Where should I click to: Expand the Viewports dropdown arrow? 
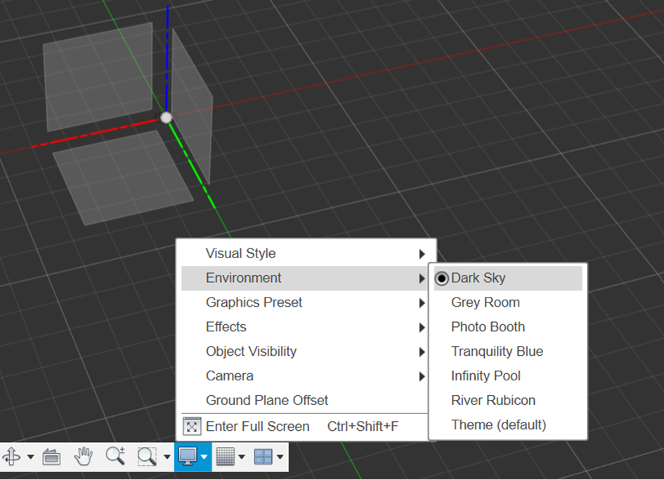click(x=280, y=458)
